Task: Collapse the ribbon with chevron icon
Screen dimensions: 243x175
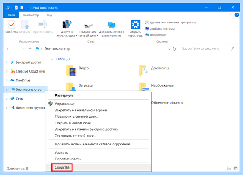Action: tap(231, 15)
